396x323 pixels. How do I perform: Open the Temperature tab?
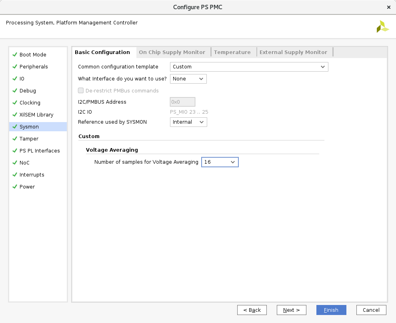point(232,52)
